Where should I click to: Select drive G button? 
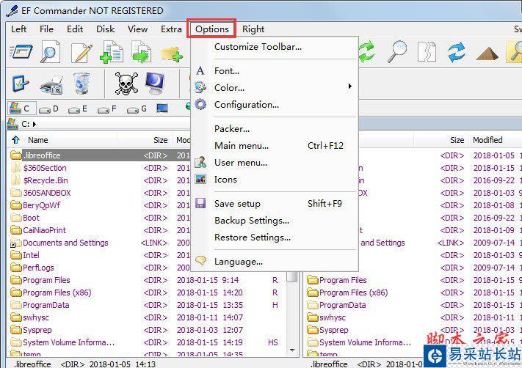pyautogui.click(x=137, y=108)
